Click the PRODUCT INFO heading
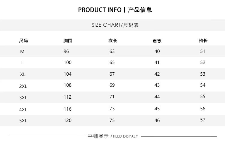The height and width of the screenshot is (148, 225). tap(115, 10)
